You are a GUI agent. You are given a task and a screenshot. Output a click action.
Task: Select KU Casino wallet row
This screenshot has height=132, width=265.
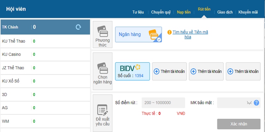(45, 54)
